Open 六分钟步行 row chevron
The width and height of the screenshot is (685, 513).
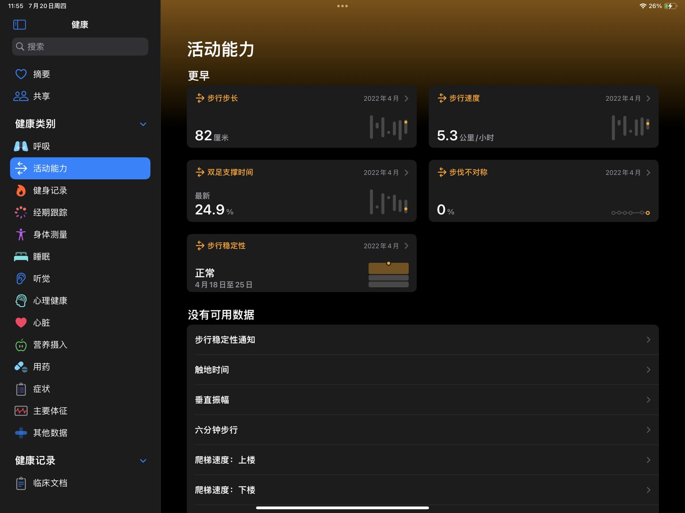[x=648, y=430]
